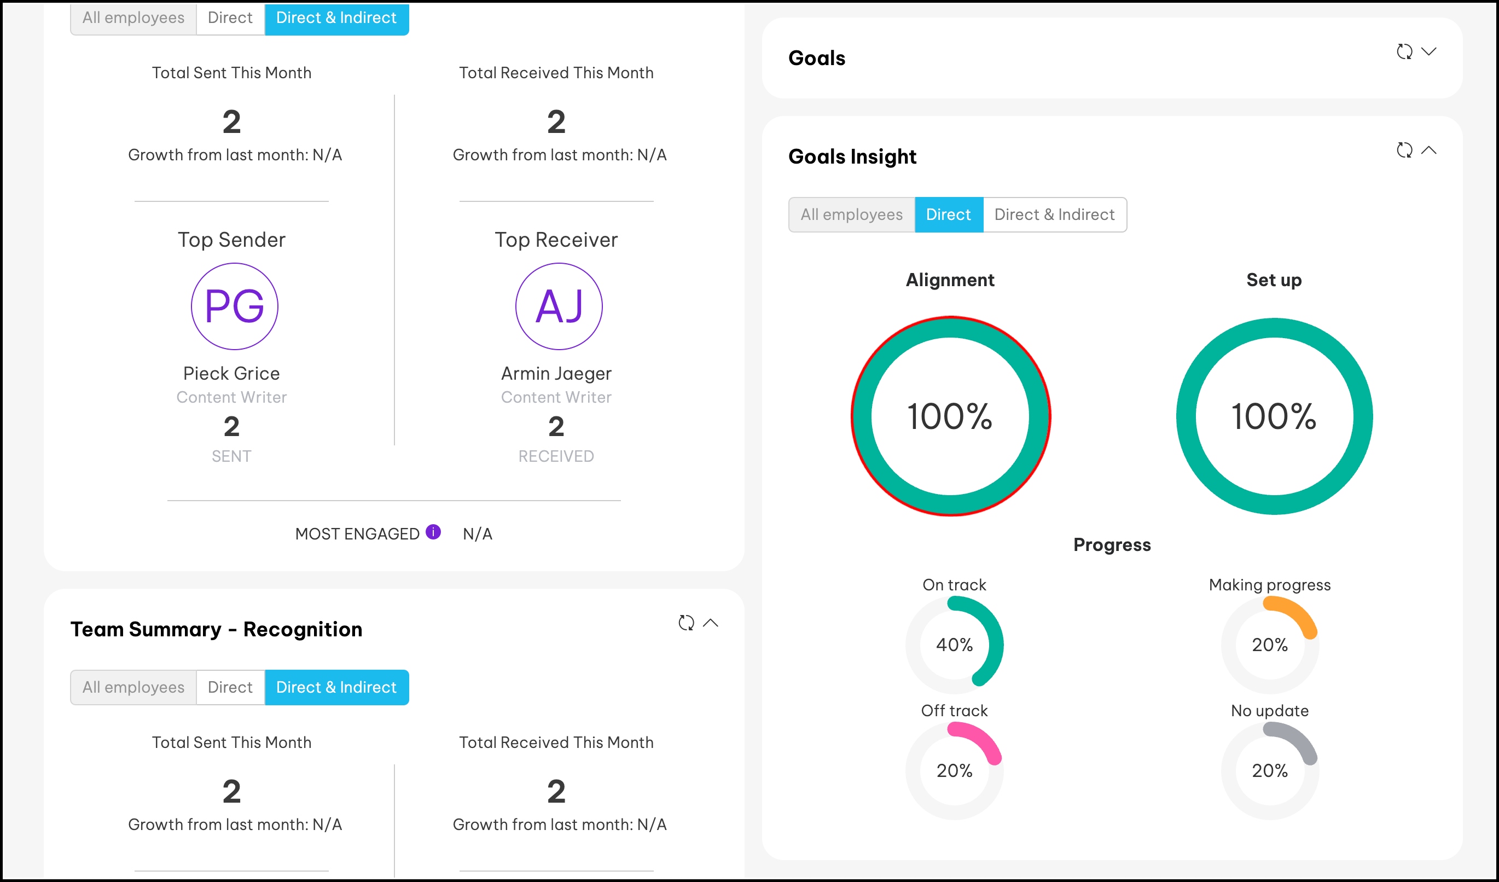Screen dimensions: 1499x882
Task: Click the Making progress 20% donut
Action: tap(1269, 645)
